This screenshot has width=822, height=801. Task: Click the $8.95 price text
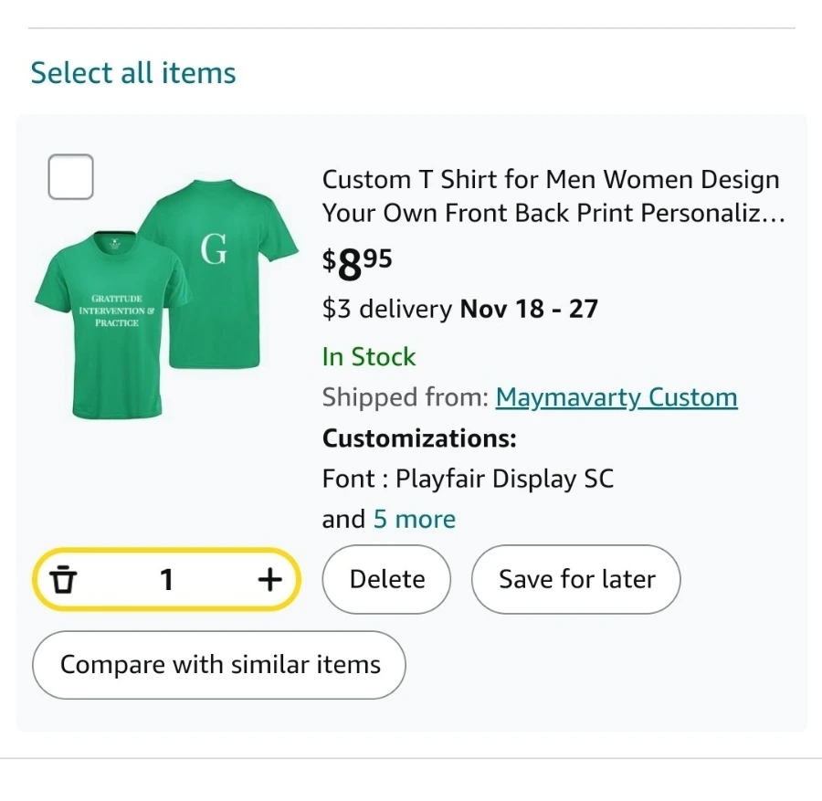[x=357, y=264]
